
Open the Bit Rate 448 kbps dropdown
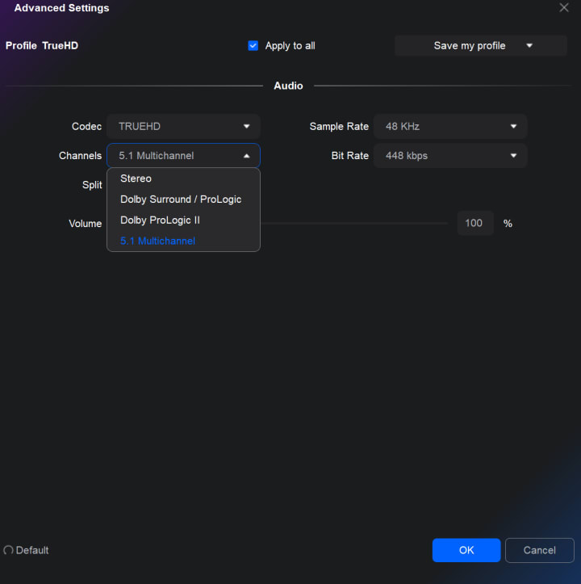[x=450, y=155]
